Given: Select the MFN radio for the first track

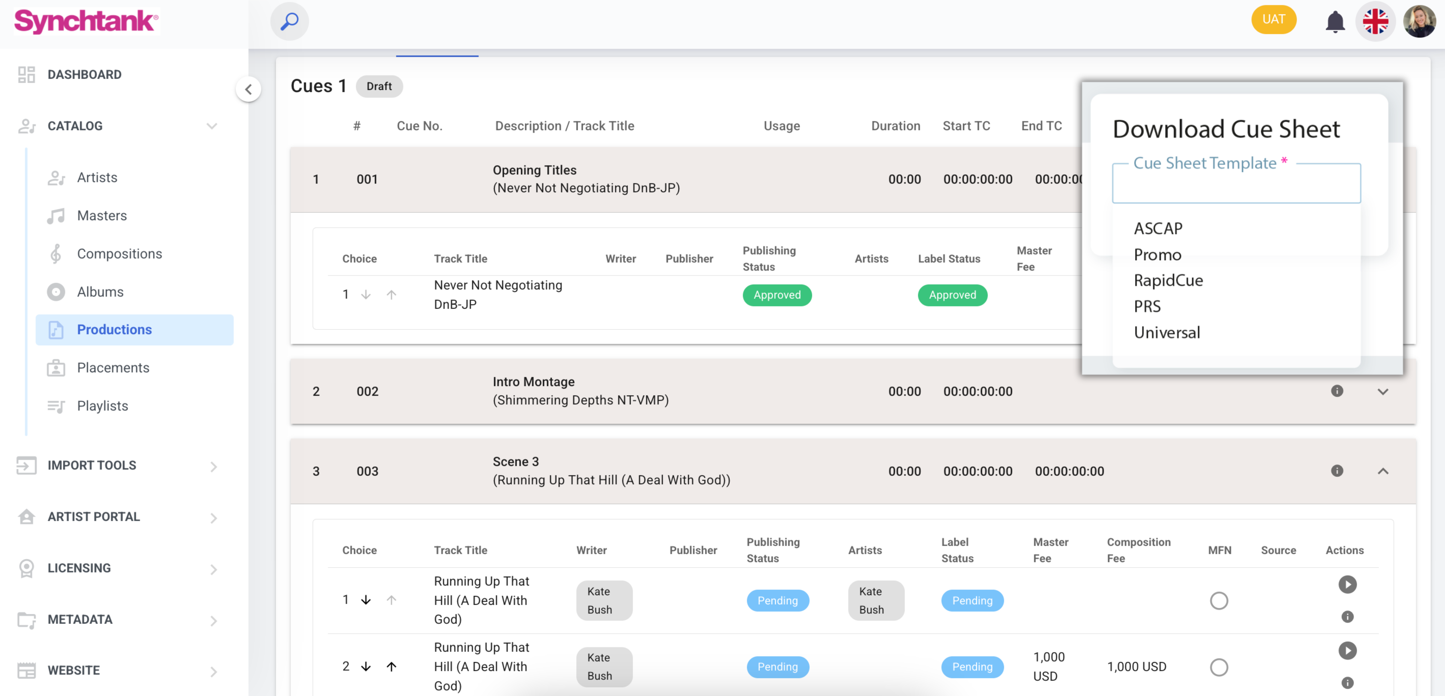Looking at the screenshot, I should pyautogui.click(x=1218, y=600).
